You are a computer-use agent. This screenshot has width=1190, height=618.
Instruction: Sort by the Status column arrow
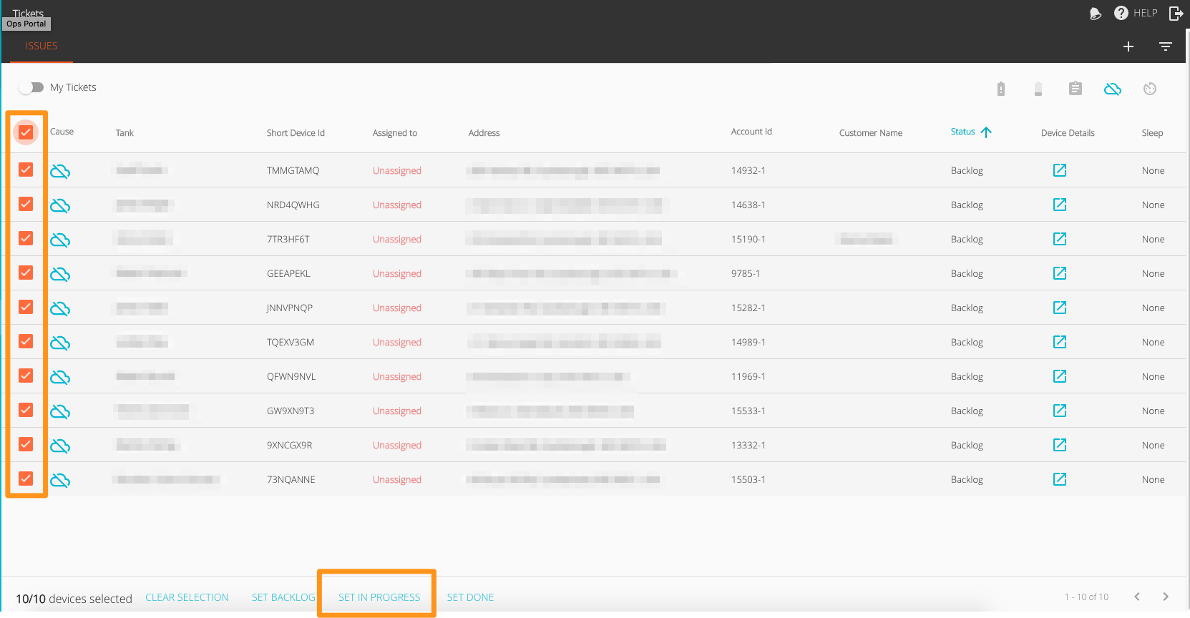coord(986,132)
